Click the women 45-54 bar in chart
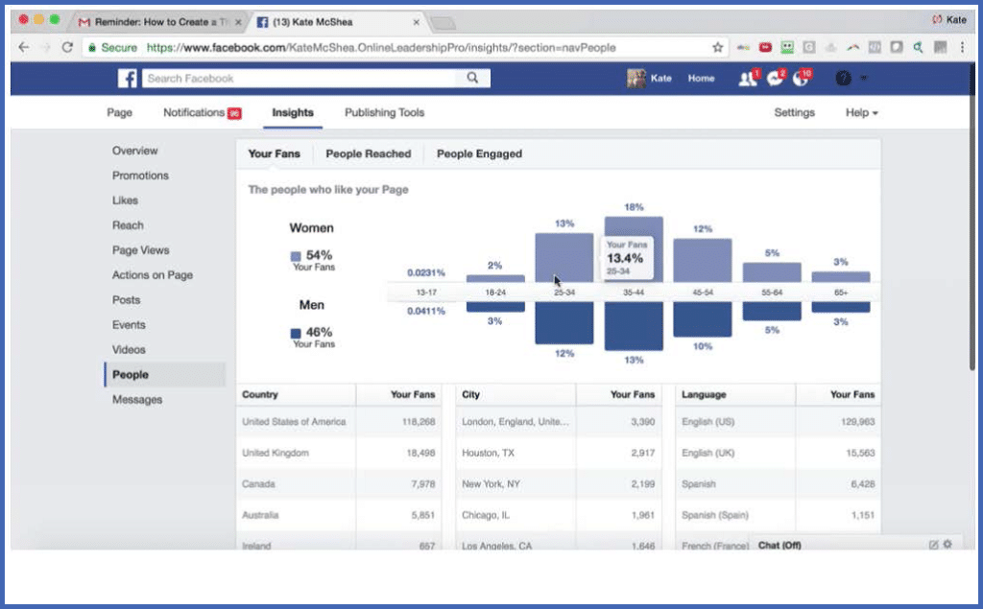 click(702, 260)
